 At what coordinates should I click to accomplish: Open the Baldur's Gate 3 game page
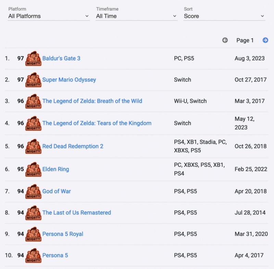coord(61,58)
